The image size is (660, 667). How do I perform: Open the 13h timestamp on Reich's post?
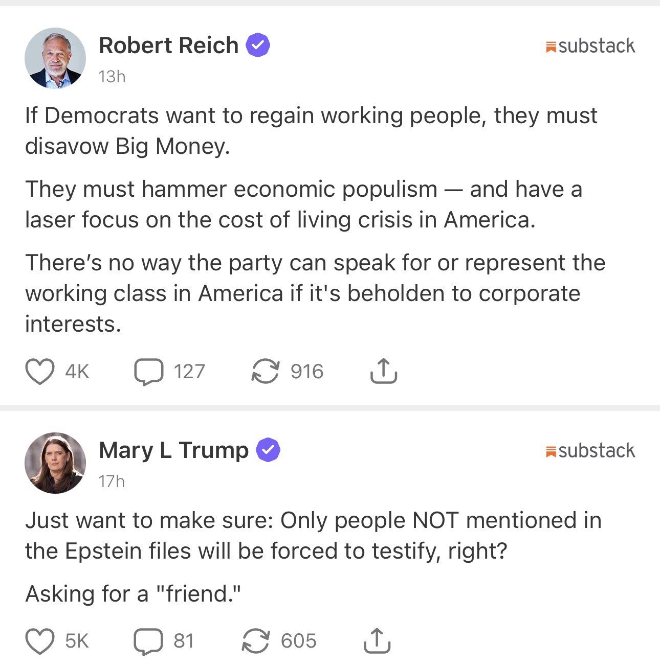point(112,77)
